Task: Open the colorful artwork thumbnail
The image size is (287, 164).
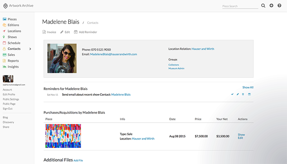Action: click(63, 136)
